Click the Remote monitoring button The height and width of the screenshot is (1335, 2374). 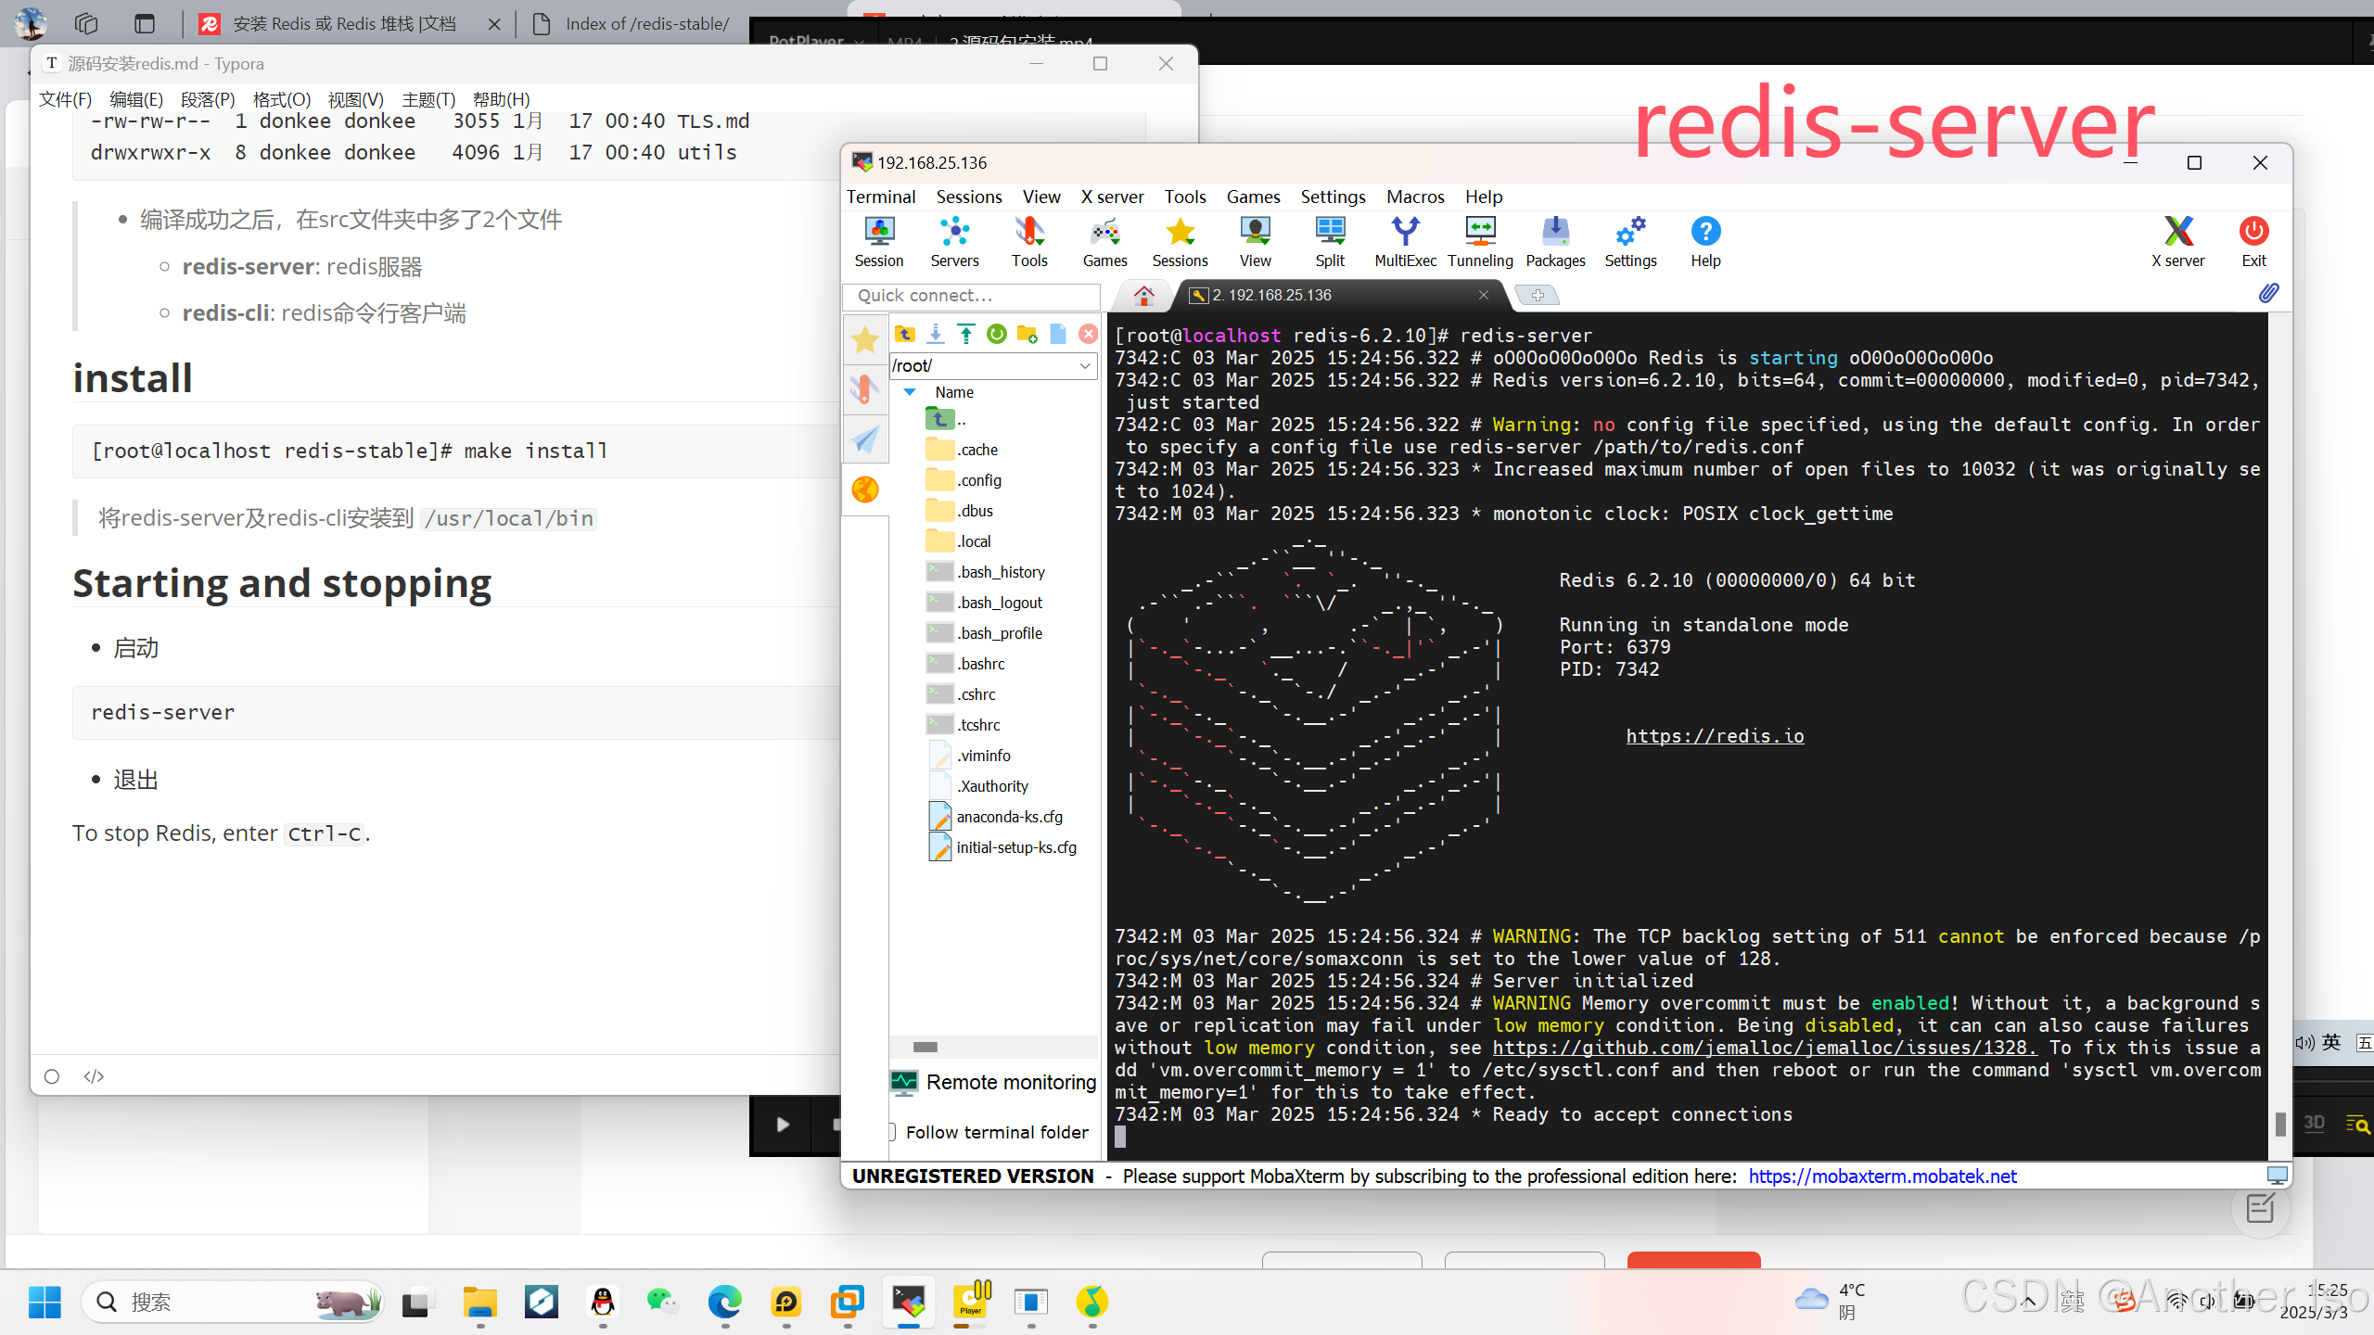coord(993,1082)
